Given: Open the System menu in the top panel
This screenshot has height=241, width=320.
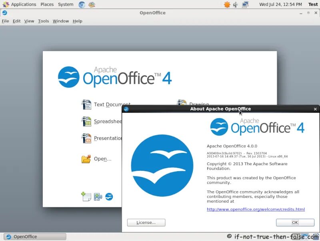Looking at the screenshot, I should tap(66, 4).
